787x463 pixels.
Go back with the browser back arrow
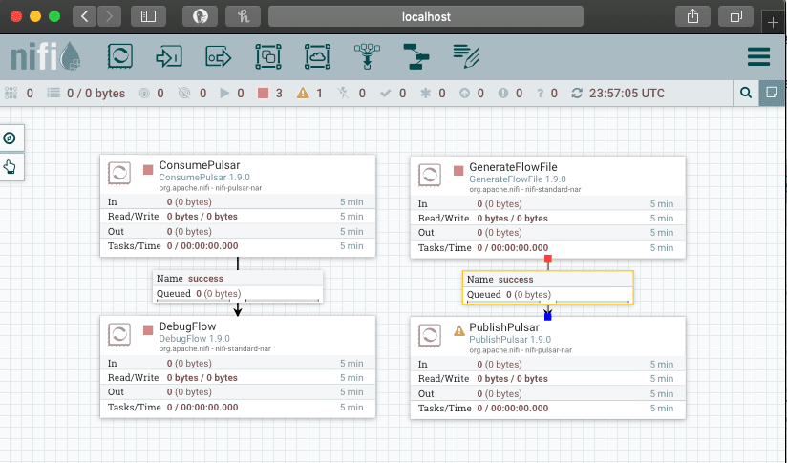pyautogui.click(x=84, y=16)
